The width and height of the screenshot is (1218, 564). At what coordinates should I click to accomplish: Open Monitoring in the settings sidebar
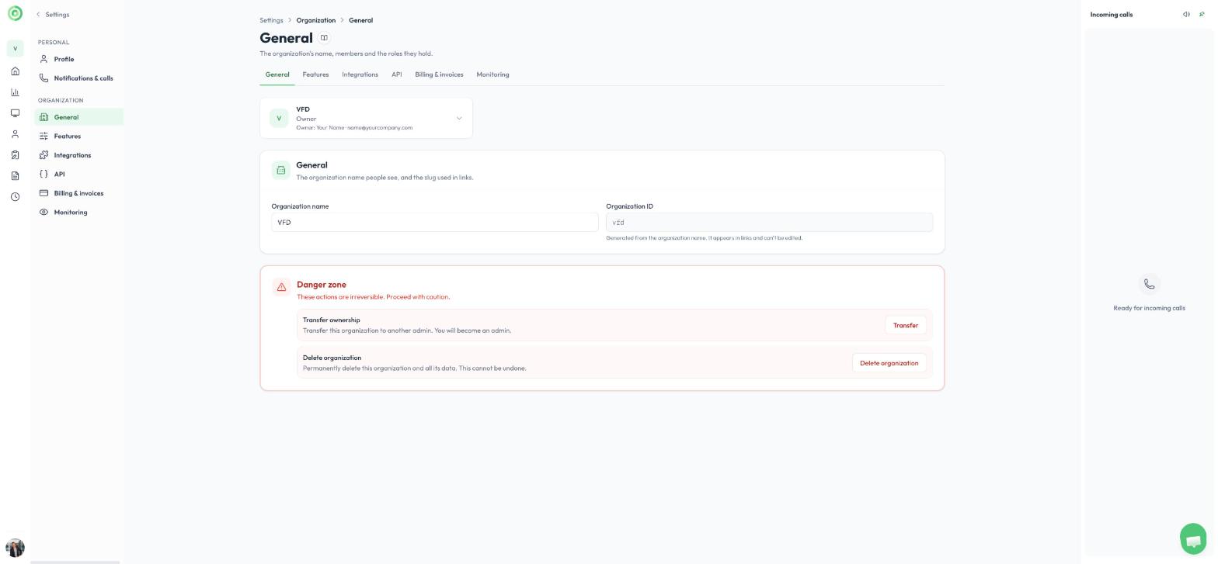click(x=78, y=213)
